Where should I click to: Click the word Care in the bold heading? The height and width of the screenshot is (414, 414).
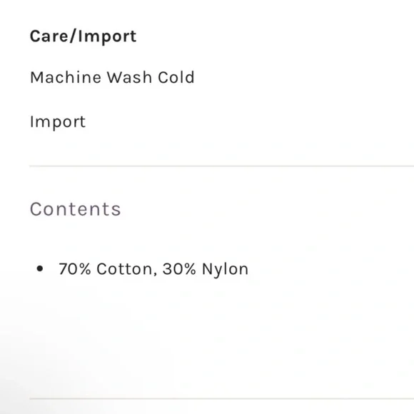click(49, 36)
